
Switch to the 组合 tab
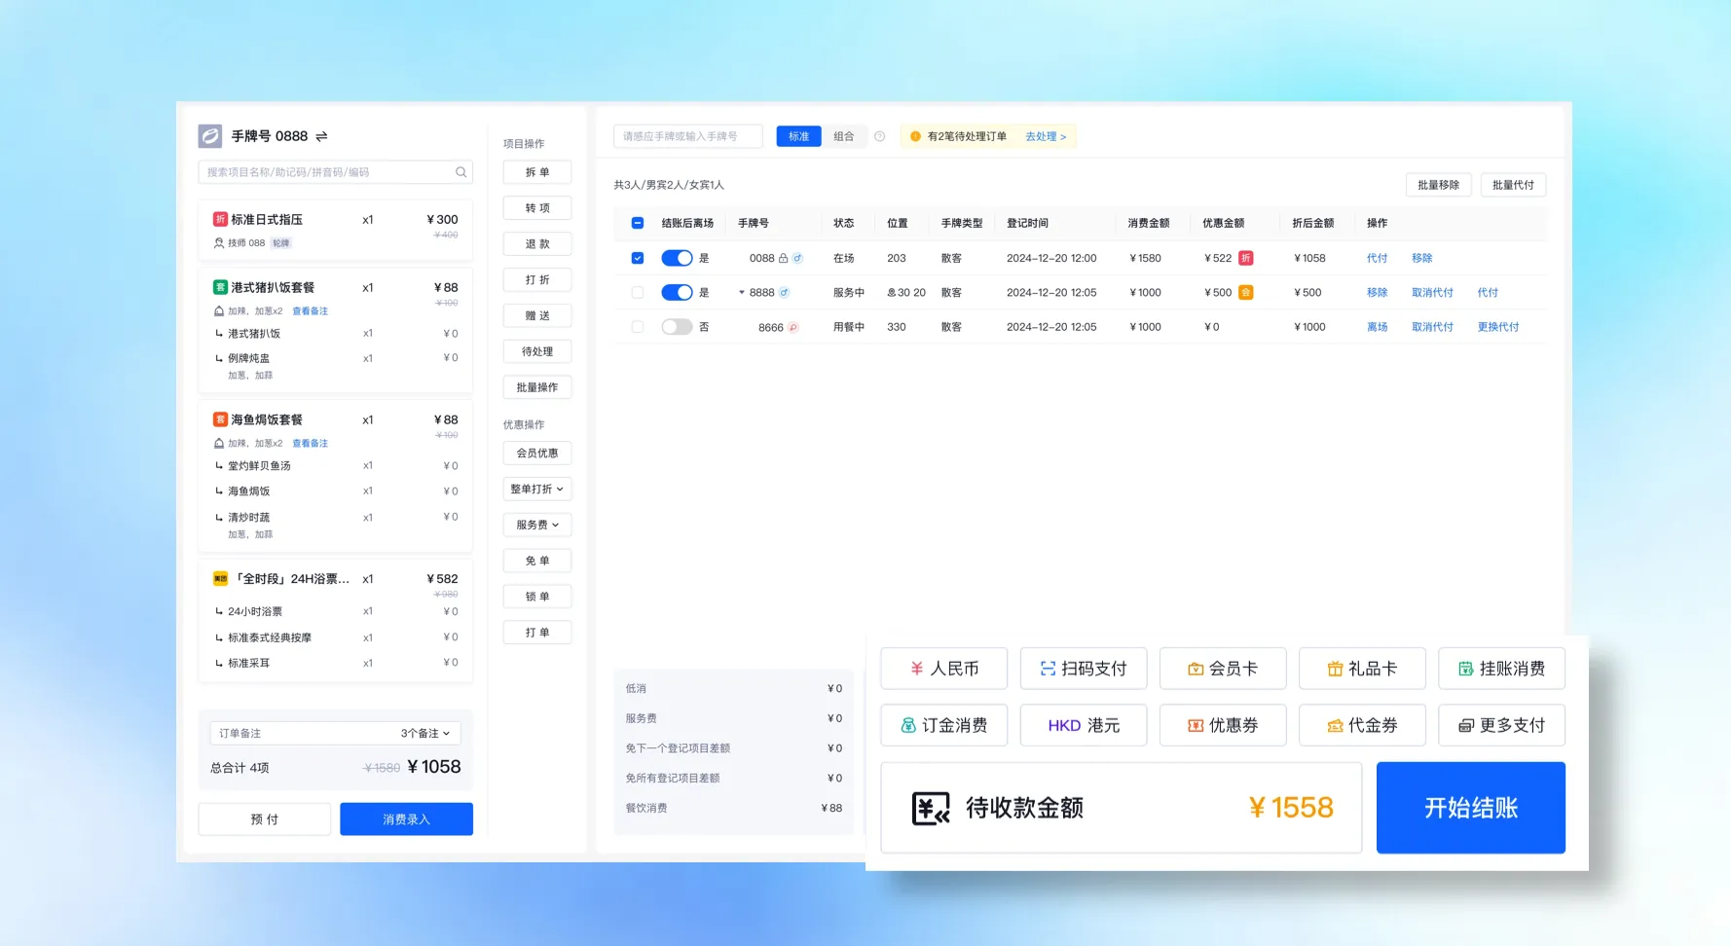(844, 136)
